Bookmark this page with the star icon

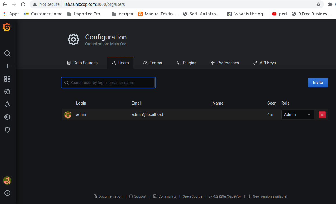point(319,4)
